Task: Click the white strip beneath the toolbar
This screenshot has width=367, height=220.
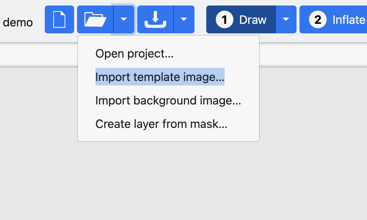Action: pyautogui.click(x=312, y=55)
